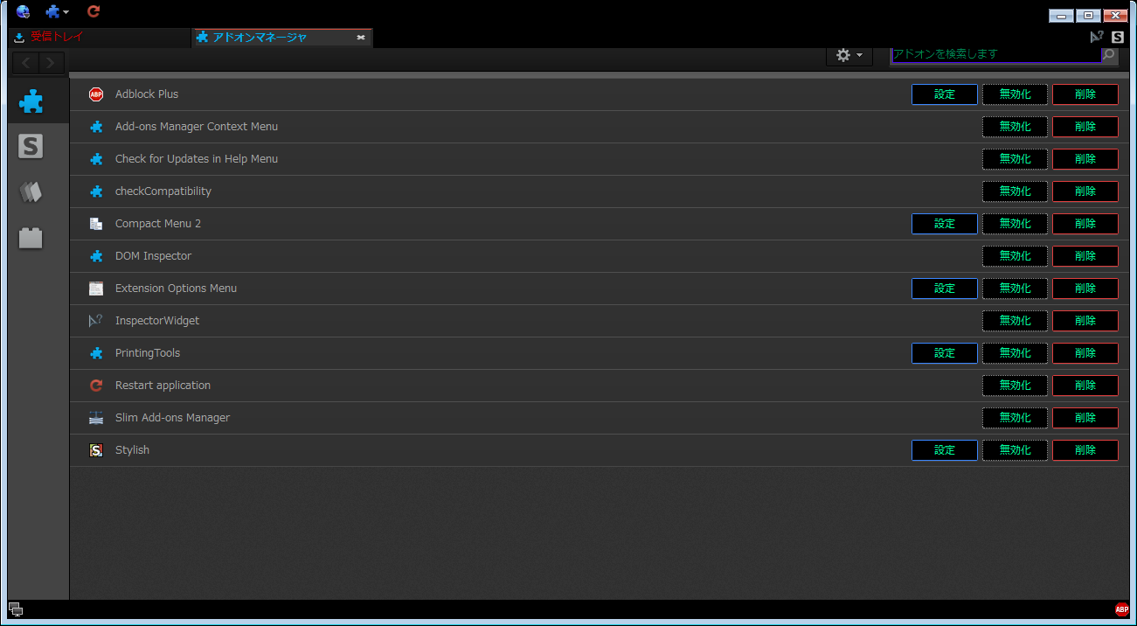This screenshot has height=626, width=1137.
Task: Click the ABP icon in status bar
Action: [1121, 609]
